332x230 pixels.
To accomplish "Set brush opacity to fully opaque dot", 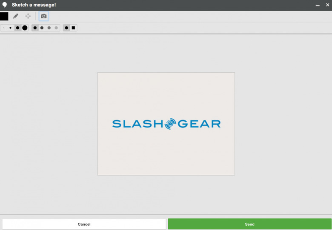I will tap(35, 28).
